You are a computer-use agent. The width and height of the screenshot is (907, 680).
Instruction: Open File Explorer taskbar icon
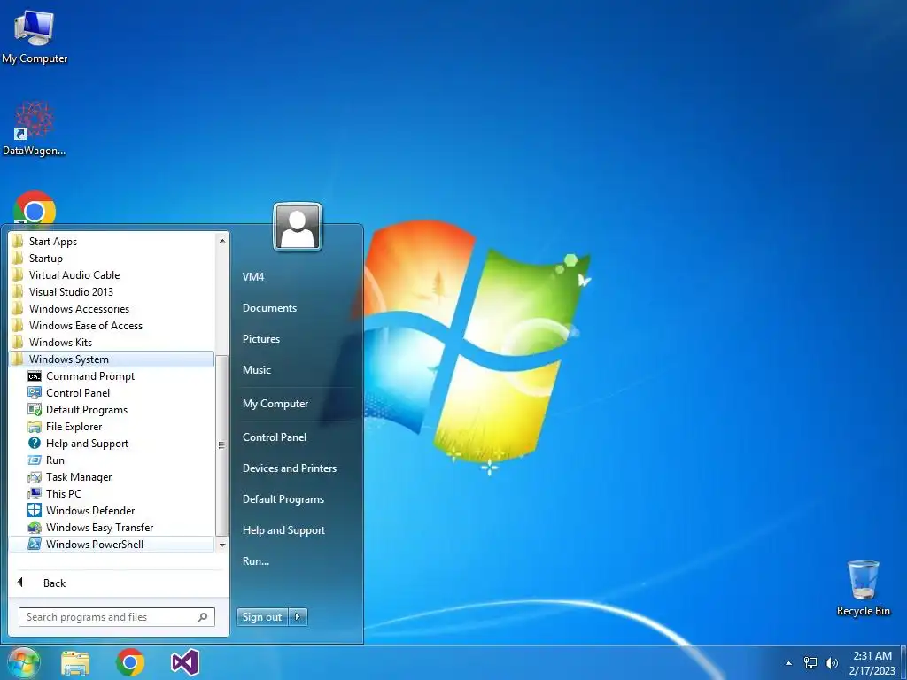(75, 663)
